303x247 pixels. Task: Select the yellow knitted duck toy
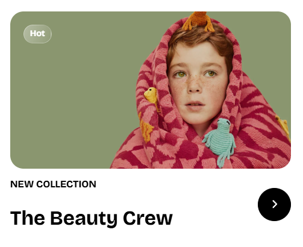151,96
